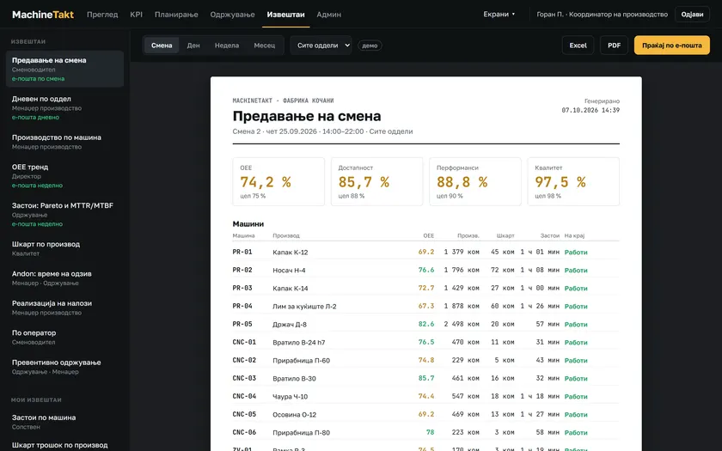
Task: Click the демо badge
Action: (370, 46)
